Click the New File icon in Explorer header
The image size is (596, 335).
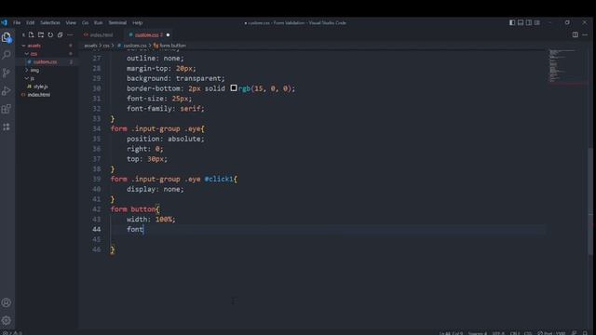pos(31,35)
